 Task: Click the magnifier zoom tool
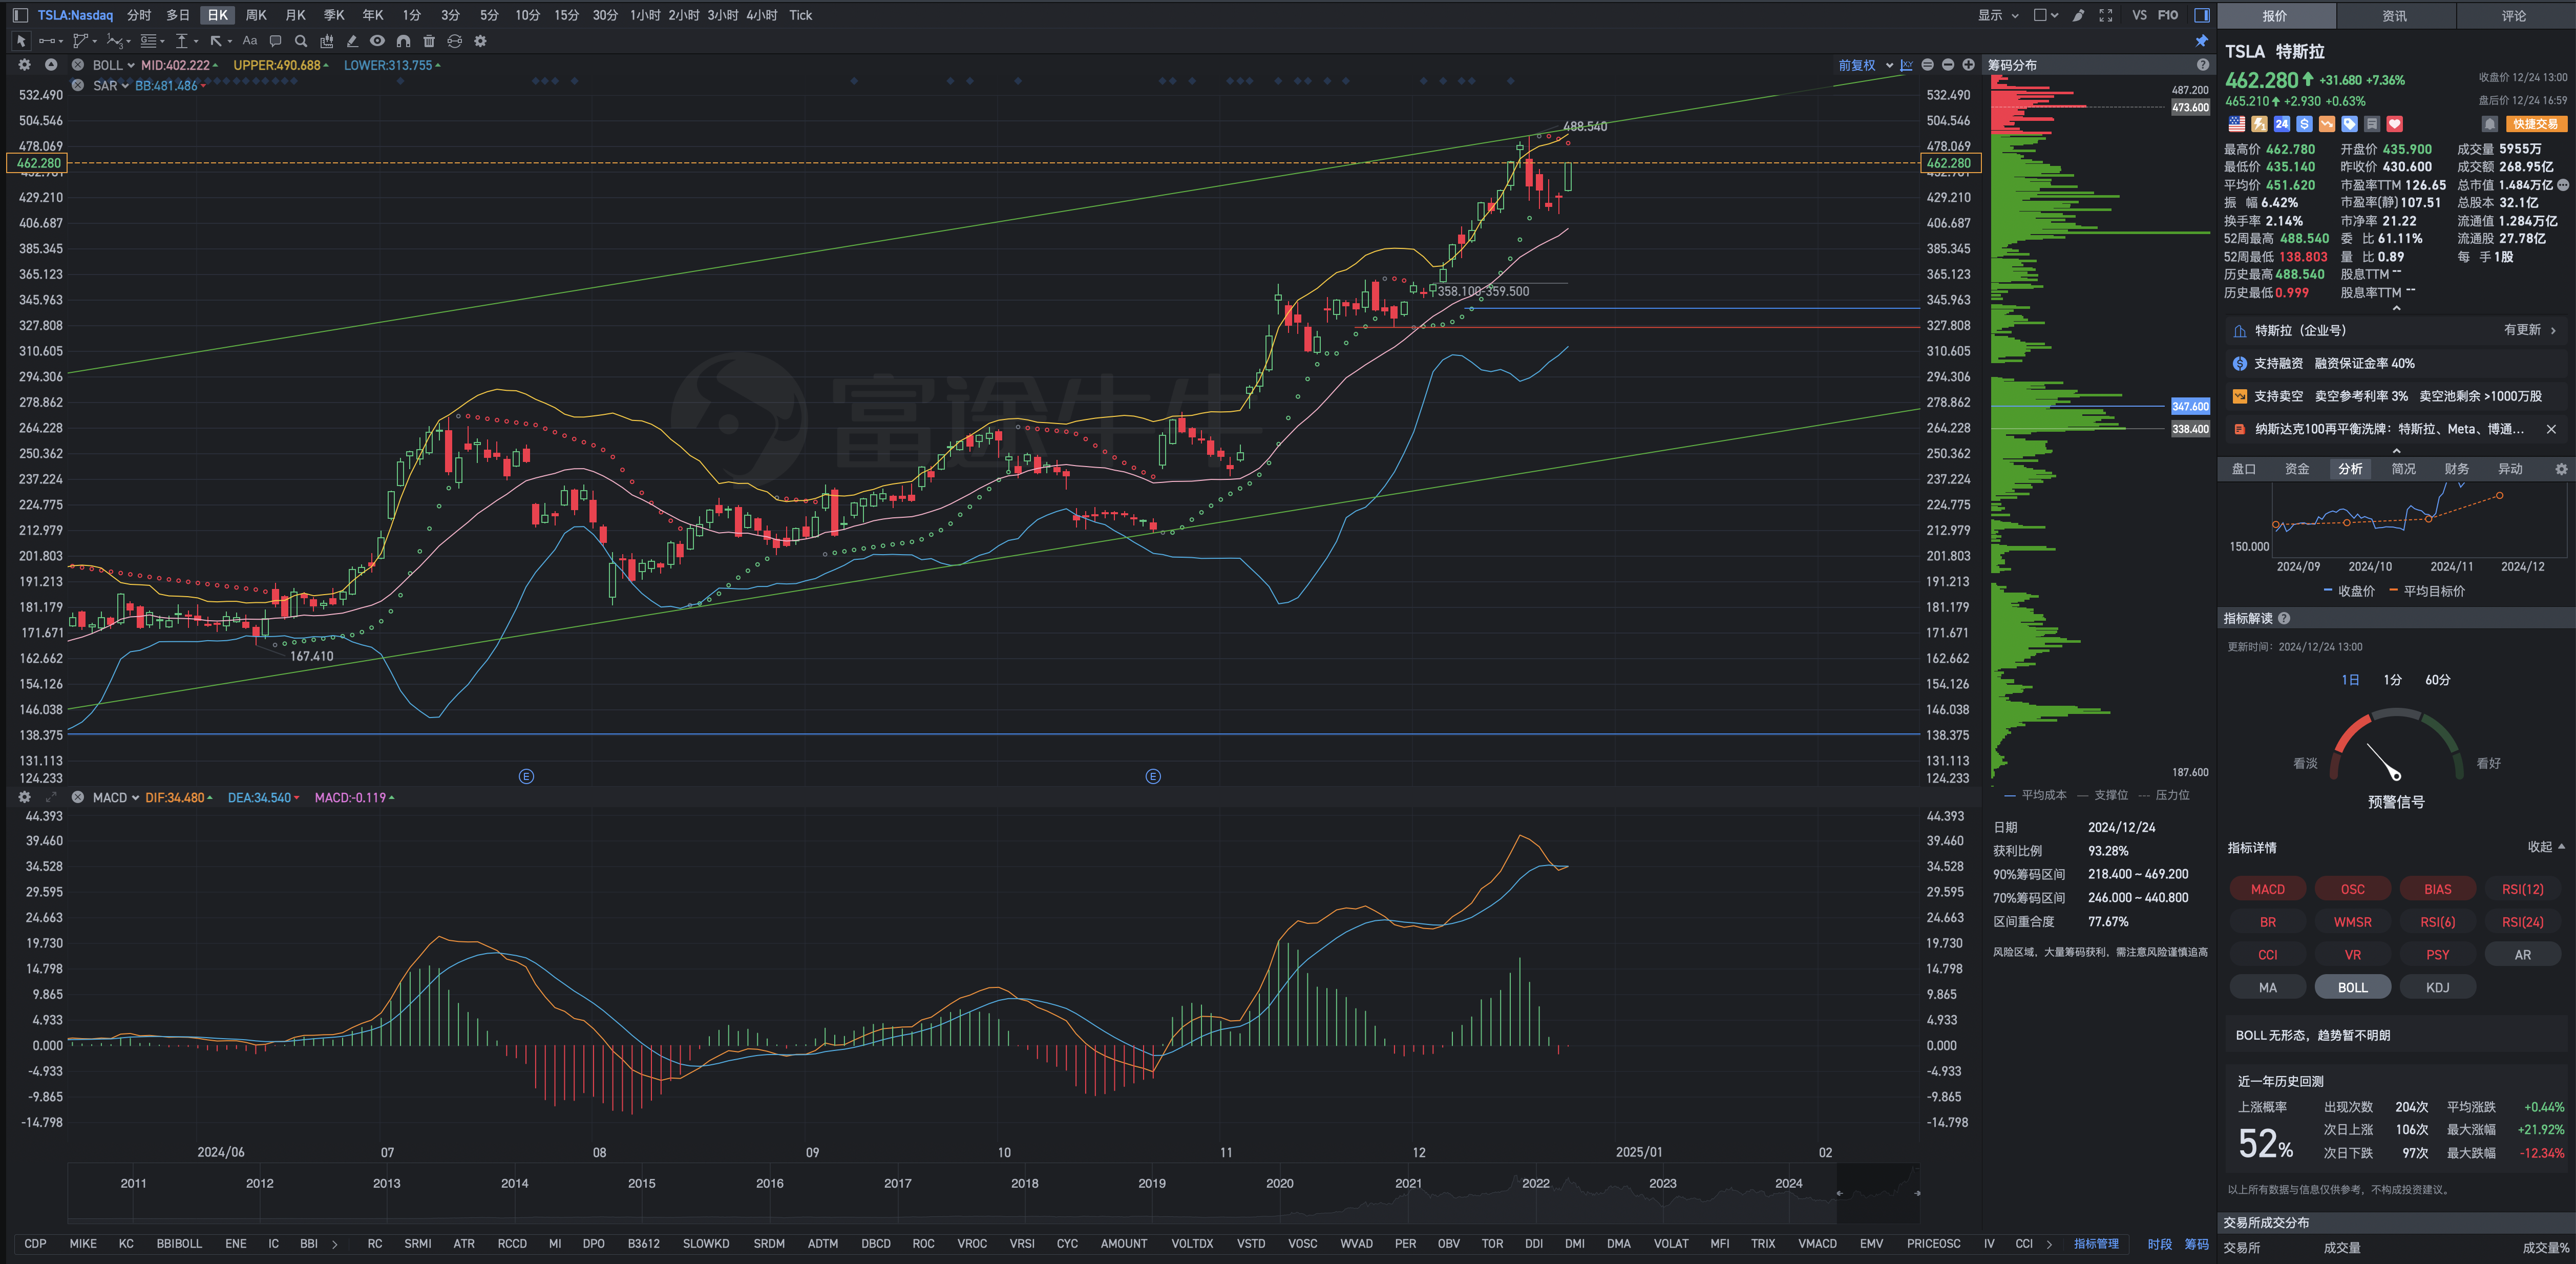(301, 41)
